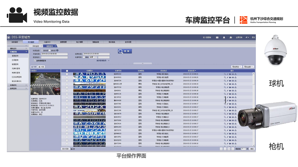Screen dimensions: 298x167
Task: Click the video camera icon in first row
Action: (x=230, y=74)
